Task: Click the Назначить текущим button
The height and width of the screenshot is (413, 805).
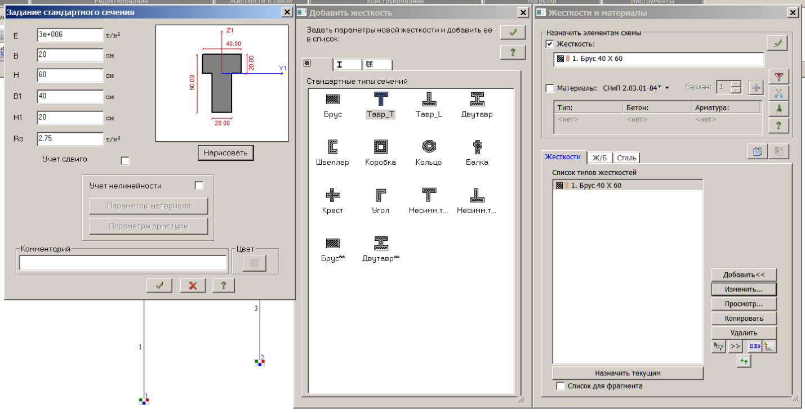Action: (x=628, y=373)
